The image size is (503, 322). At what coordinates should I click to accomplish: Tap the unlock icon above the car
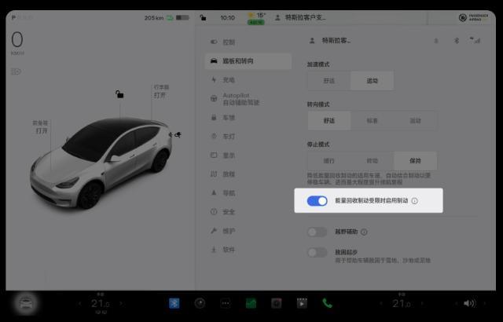pos(119,94)
